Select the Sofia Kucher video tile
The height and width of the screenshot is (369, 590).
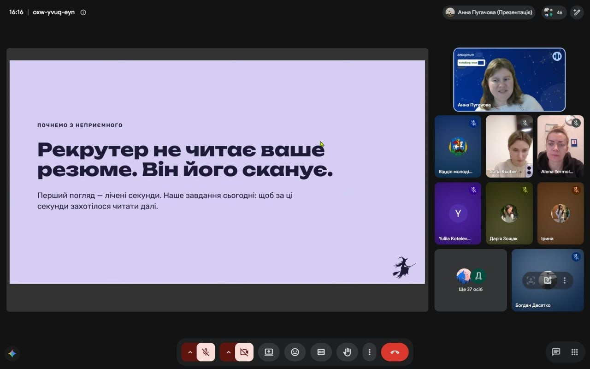pos(509,146)
